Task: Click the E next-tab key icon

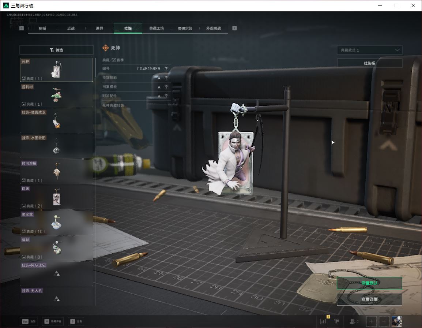Action: coord(234,28)
